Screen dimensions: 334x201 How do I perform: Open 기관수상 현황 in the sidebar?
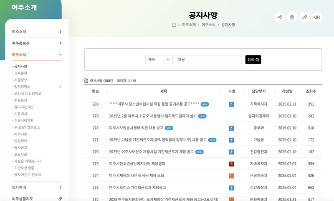[24, 168]
